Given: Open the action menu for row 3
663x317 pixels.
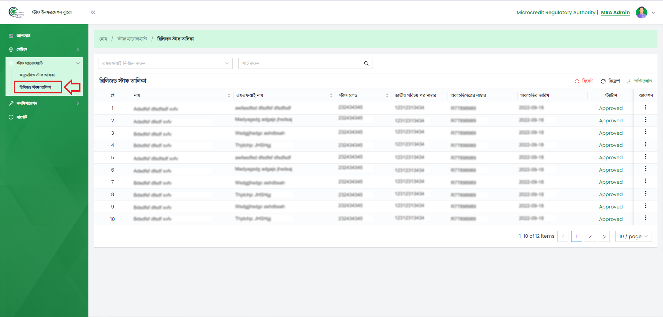Looking at the screenshot, I should tap(645, 132).
